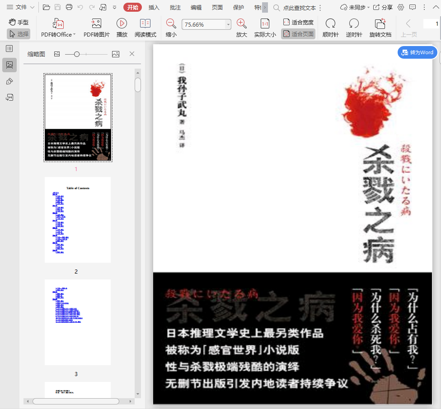Click the 旋转文档 icon
The width and height of the screenshot is (441, 409).
[380, 24]
